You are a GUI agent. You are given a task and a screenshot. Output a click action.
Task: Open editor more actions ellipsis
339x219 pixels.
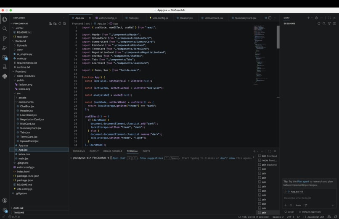[x=275, y=18]
